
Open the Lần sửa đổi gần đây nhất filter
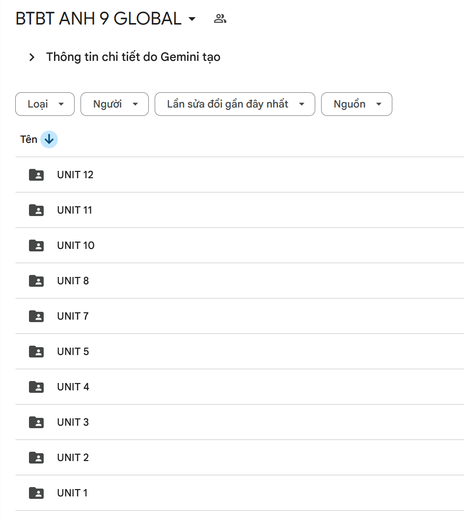235,104
